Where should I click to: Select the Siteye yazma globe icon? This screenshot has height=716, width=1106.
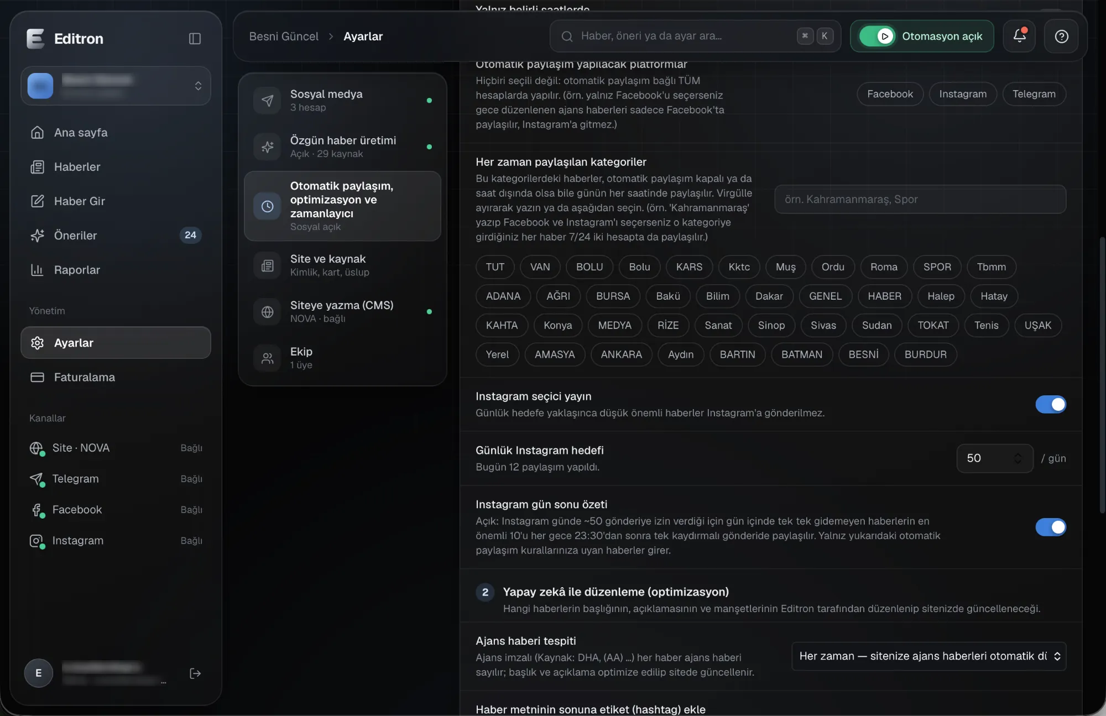tap(267, 311)
